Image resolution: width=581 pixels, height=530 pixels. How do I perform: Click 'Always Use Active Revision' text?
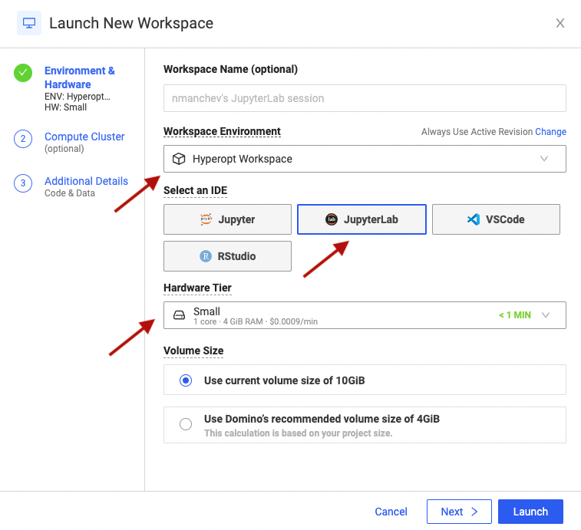[477, 132]
